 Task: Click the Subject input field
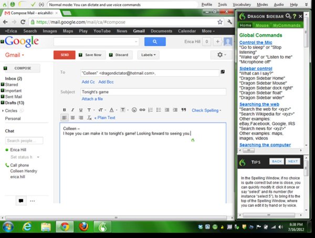pyautogui.click(x=153, y=92)
